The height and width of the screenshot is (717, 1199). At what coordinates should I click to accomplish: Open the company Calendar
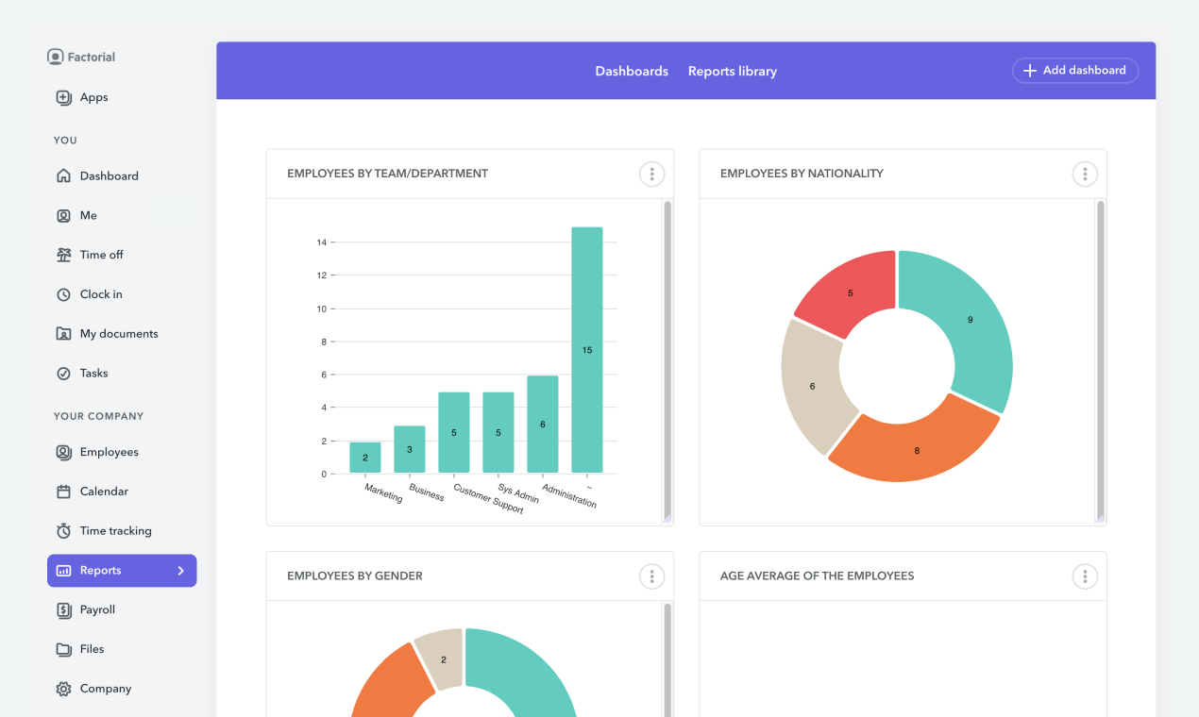(103, 491)
